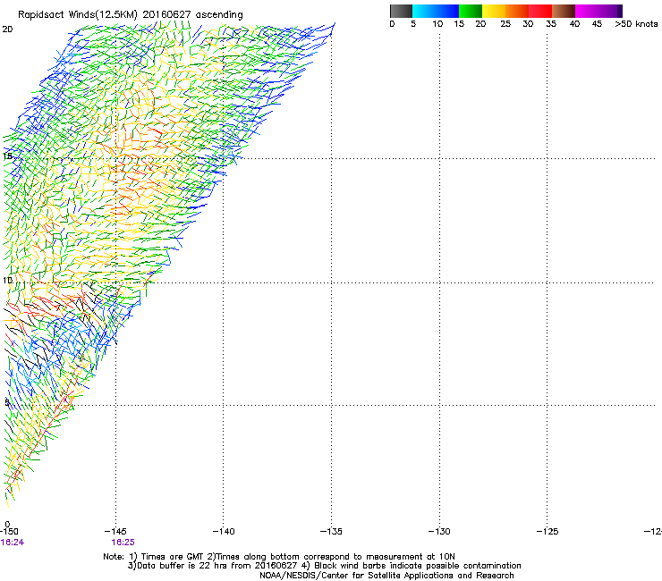Click the '10' legend tick label

pos(437,24)
